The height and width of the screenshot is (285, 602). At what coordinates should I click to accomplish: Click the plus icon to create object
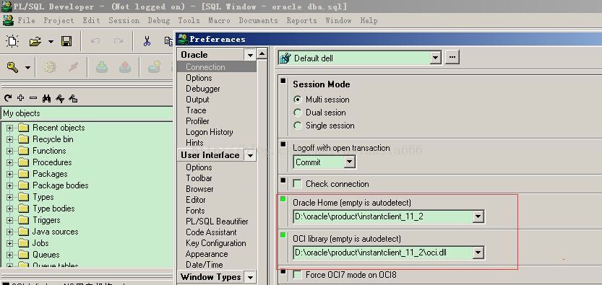pos(21,98)
